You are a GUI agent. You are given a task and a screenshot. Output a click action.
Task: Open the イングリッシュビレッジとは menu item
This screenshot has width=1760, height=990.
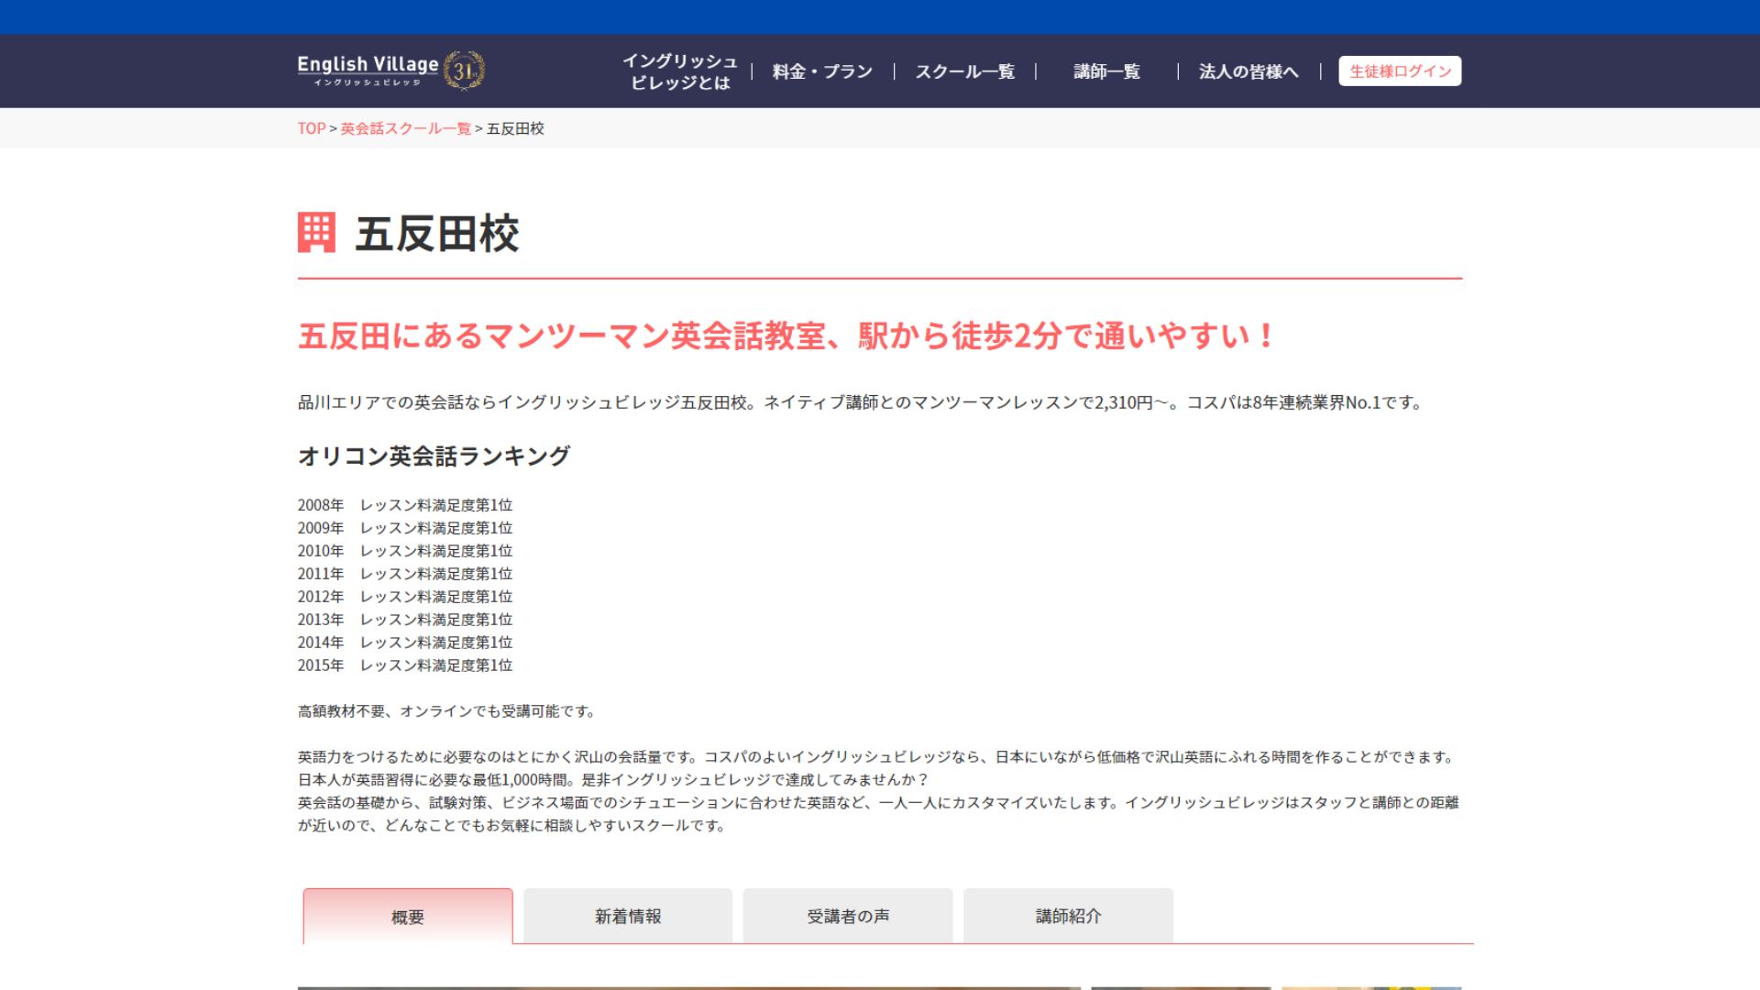tap(679, 71)
